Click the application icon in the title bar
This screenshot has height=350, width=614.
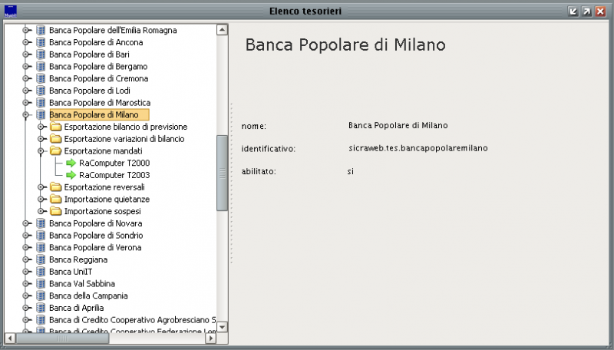[x=11, y=11]
